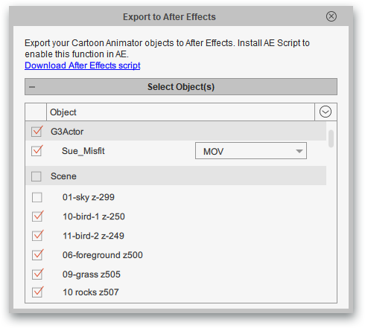Select the Sue_Misfit row label
365x328 pixels.
[x=83, y=151]
